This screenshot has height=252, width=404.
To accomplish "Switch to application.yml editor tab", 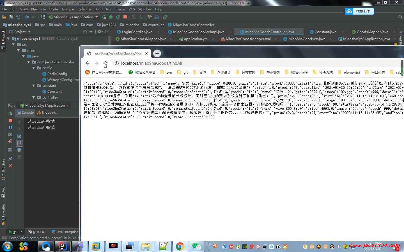I will click(196, 39).
